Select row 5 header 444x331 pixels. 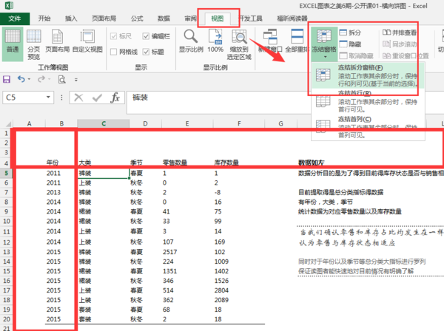(6, 173)
